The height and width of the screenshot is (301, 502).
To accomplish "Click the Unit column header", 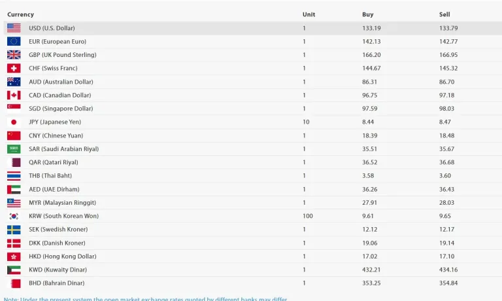I will pos(309,14).
